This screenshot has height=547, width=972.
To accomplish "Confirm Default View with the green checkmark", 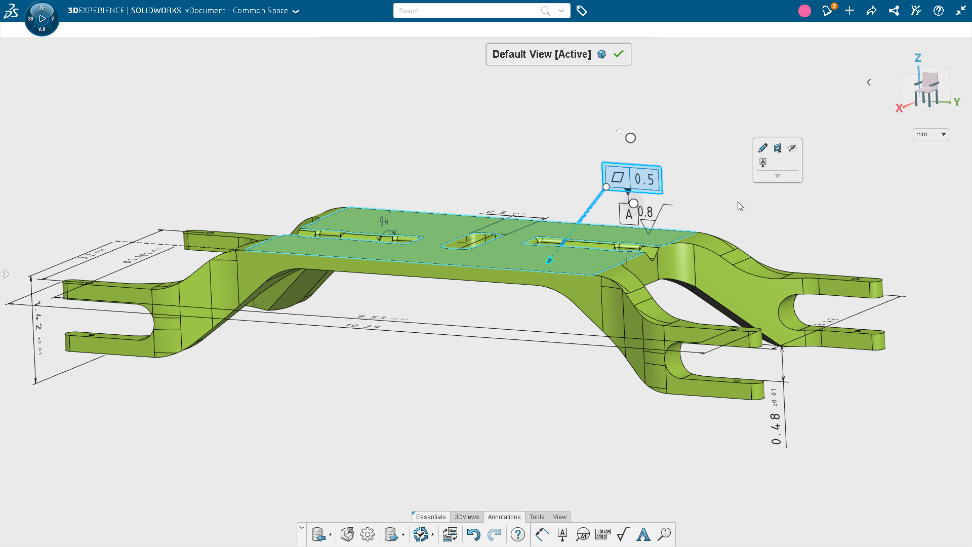I will pyautogui.click(x=619, y=54).
